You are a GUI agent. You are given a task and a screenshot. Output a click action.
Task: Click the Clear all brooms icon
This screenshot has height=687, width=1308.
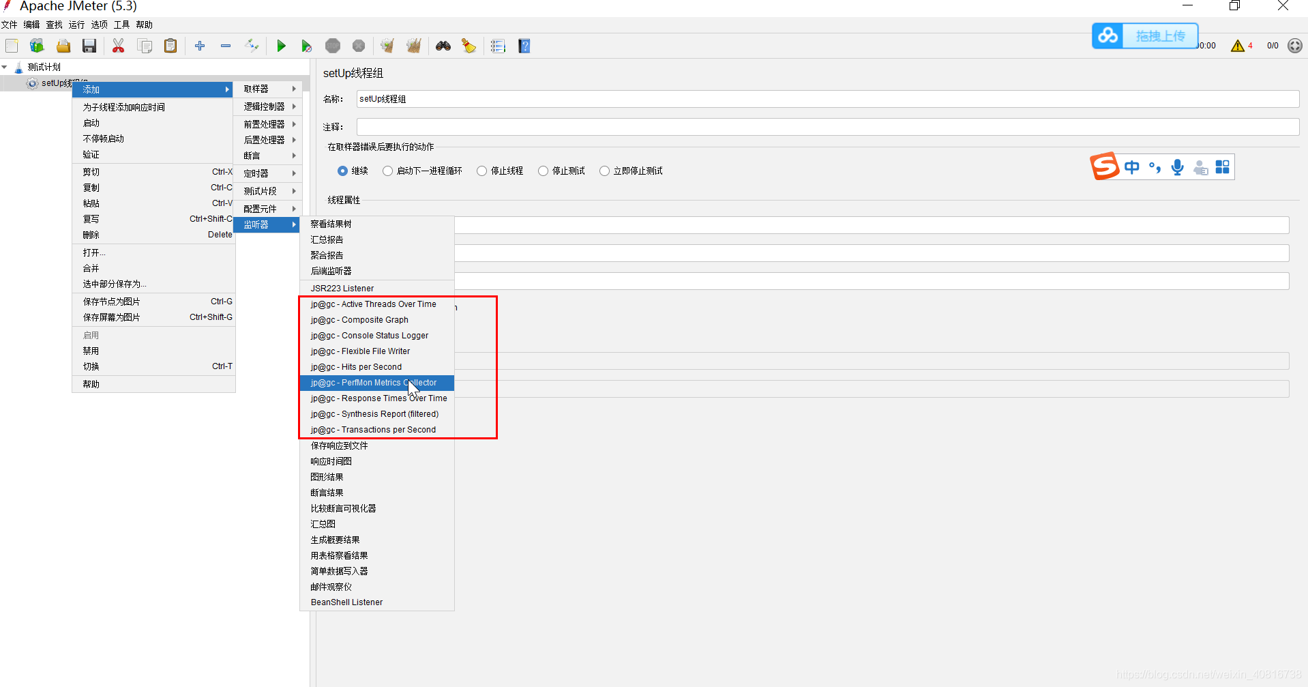point(413,46)
